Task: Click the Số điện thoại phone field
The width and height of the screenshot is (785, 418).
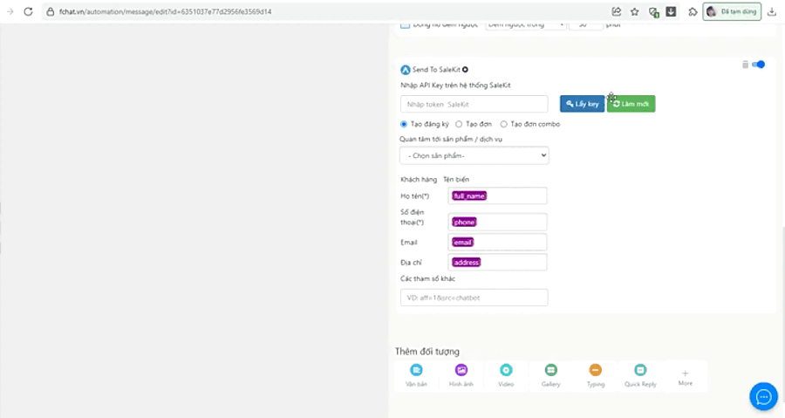Action: click(x=497, y=222)
